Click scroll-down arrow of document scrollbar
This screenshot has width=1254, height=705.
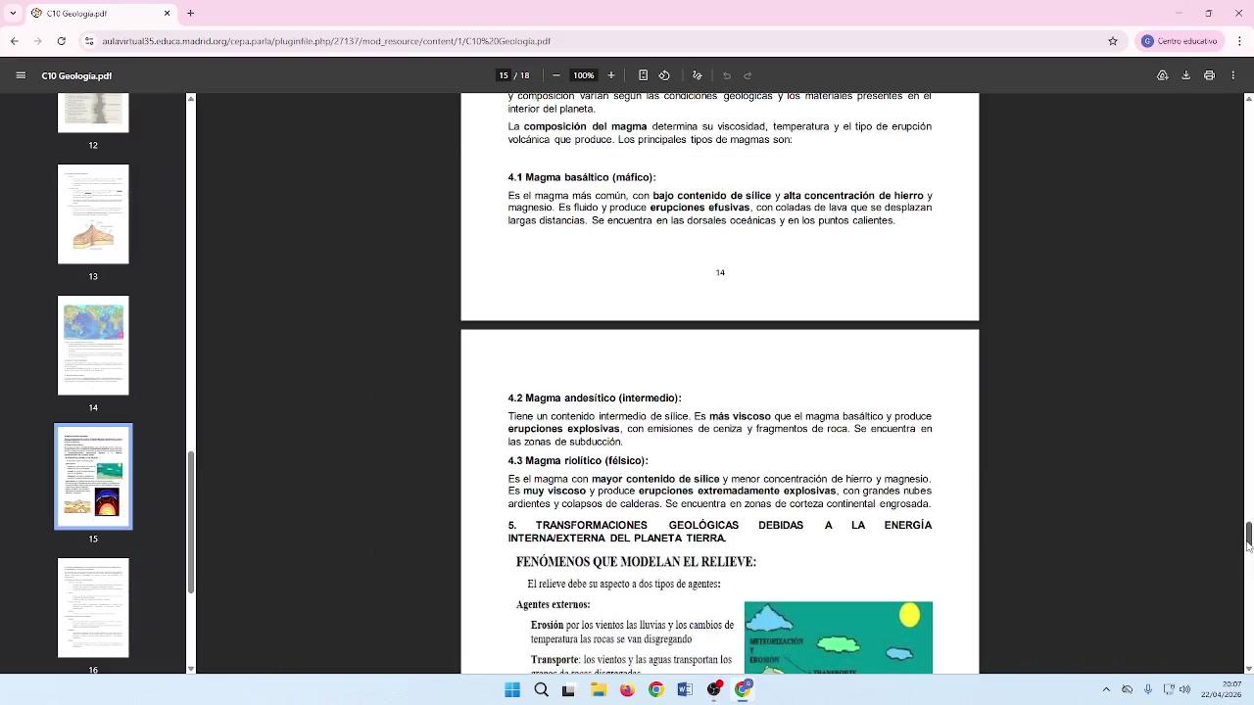coord(1248,669)
